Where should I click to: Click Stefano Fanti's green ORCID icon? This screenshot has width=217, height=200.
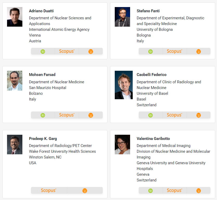[x=150, y=51]
